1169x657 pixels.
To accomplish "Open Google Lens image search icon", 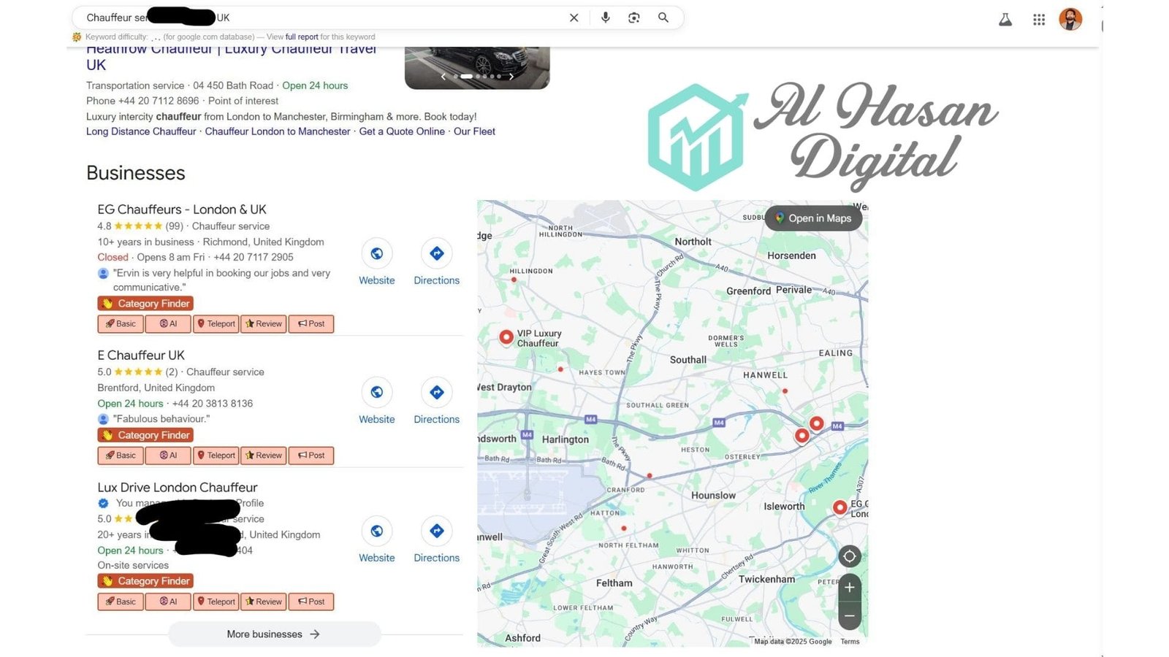I will [x=633, y=18].
